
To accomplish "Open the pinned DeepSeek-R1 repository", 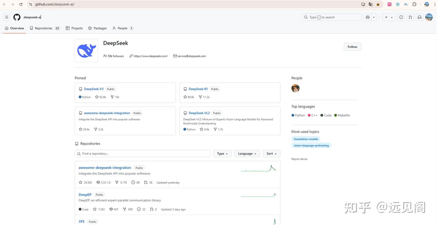I will coord(198,89).
